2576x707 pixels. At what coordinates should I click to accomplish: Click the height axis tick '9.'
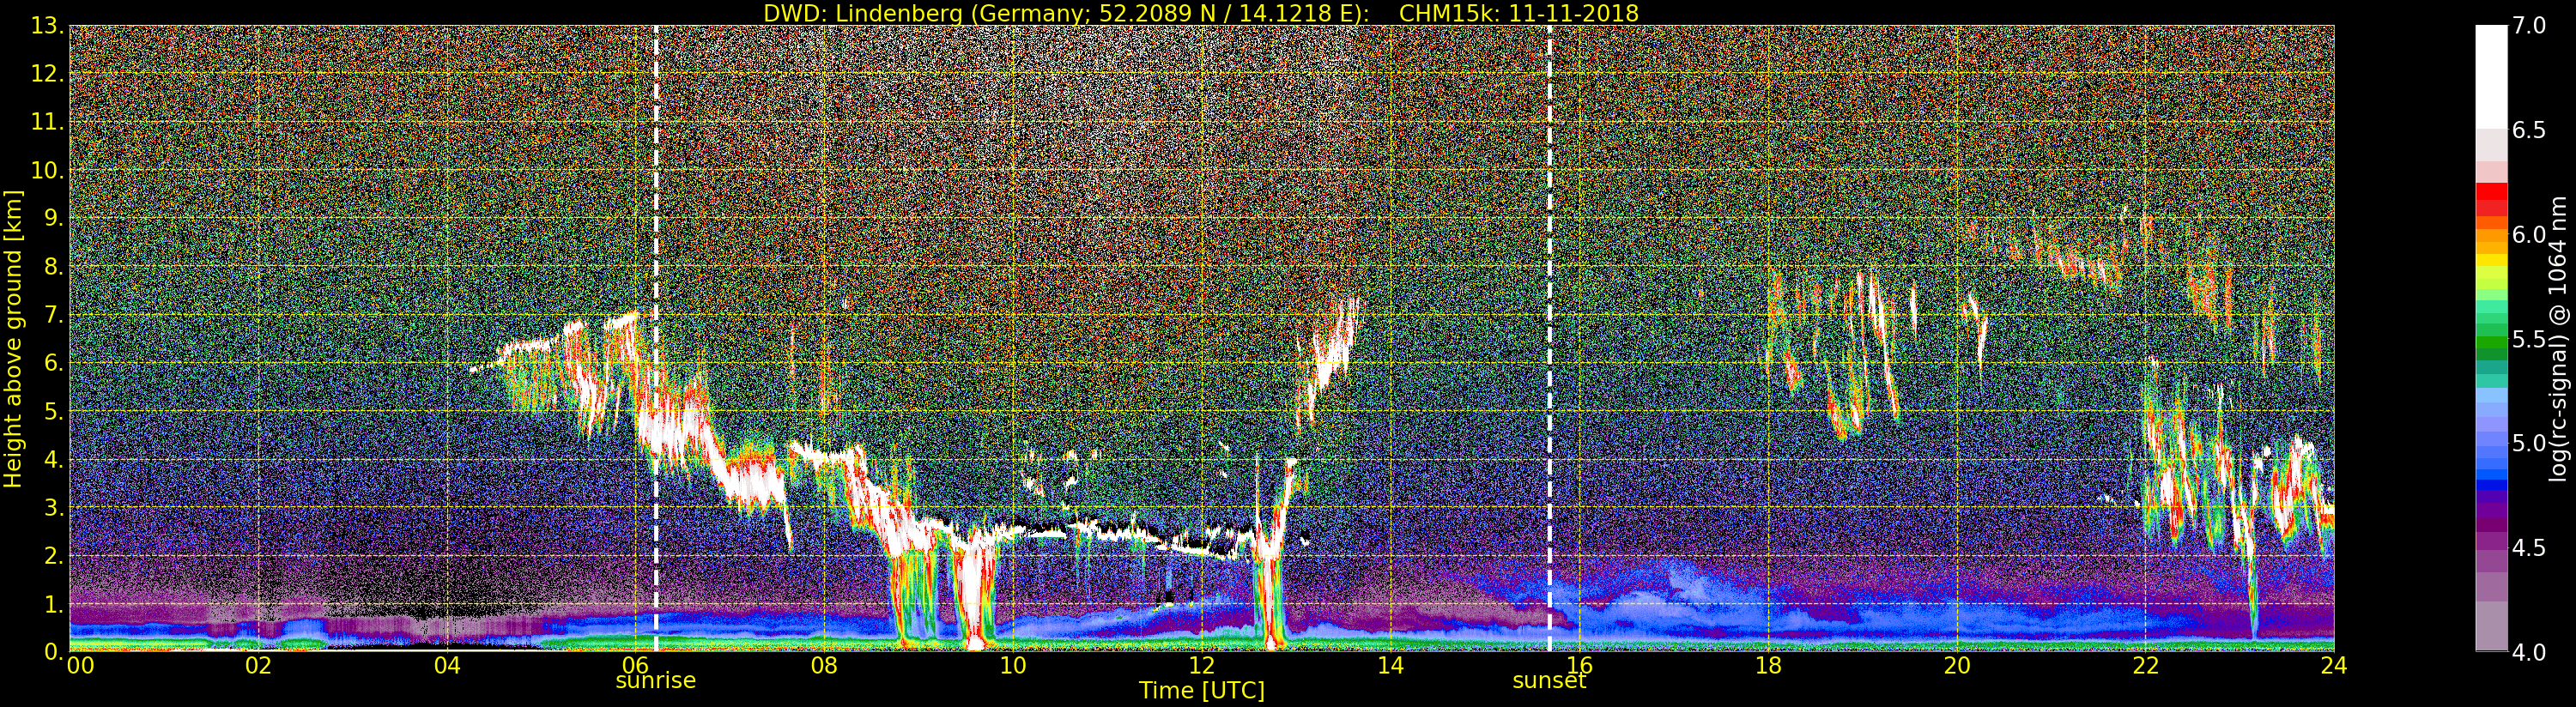[54, 218]
